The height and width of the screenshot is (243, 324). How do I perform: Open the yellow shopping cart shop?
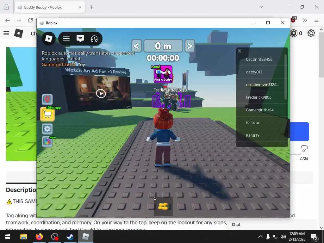click(x=47, y=114)
